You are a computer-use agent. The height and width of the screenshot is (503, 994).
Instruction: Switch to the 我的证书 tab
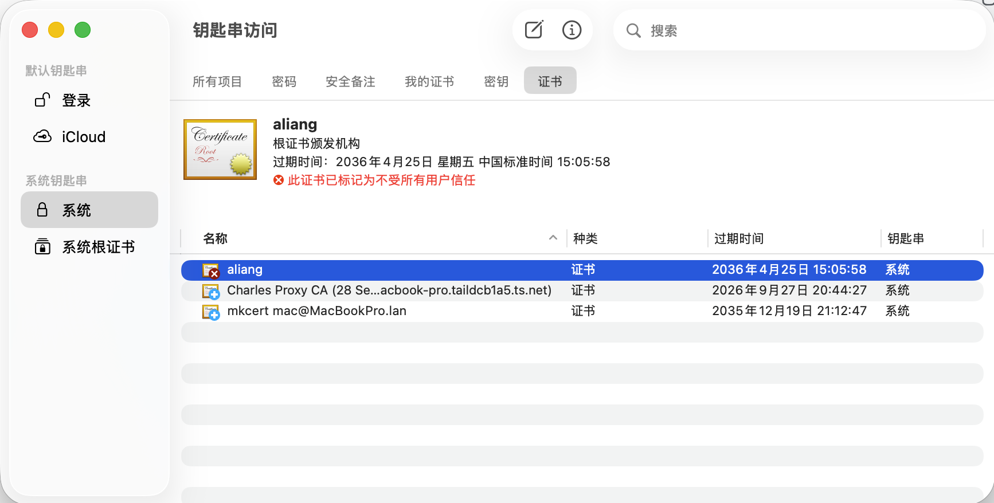[429, 81]
